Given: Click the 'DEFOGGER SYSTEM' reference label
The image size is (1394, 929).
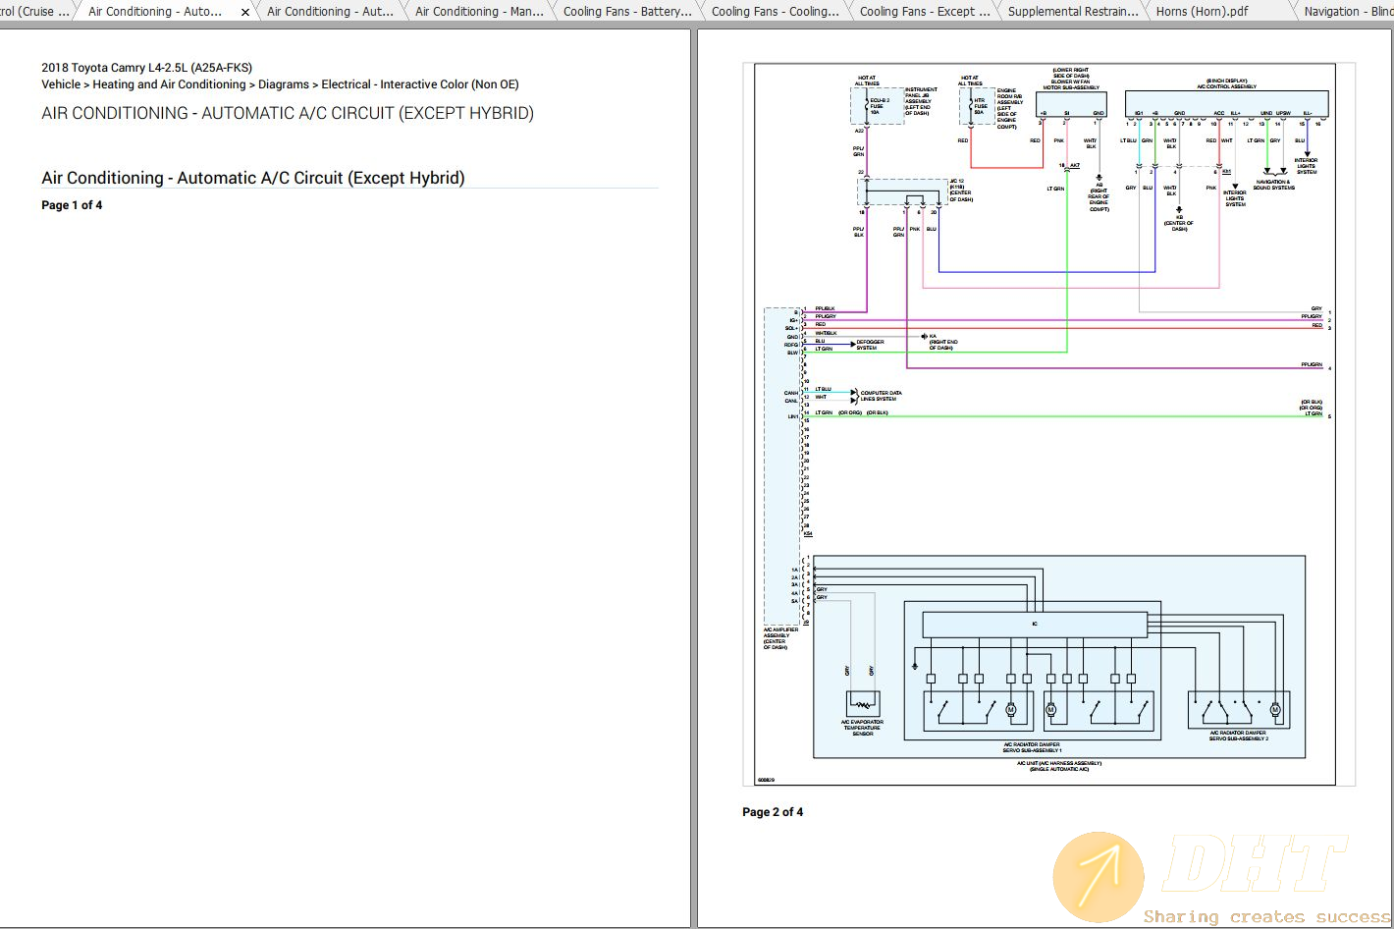Looking at the screenshot, I should coord(870,345).
